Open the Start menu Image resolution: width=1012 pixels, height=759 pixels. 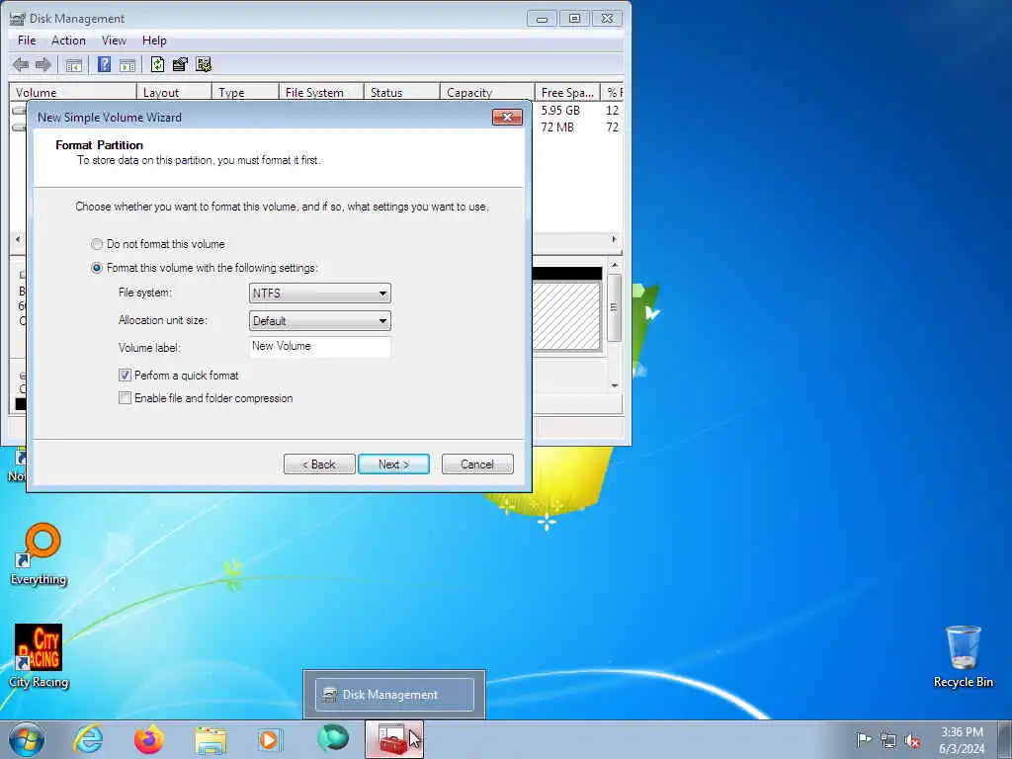[27, 739]
